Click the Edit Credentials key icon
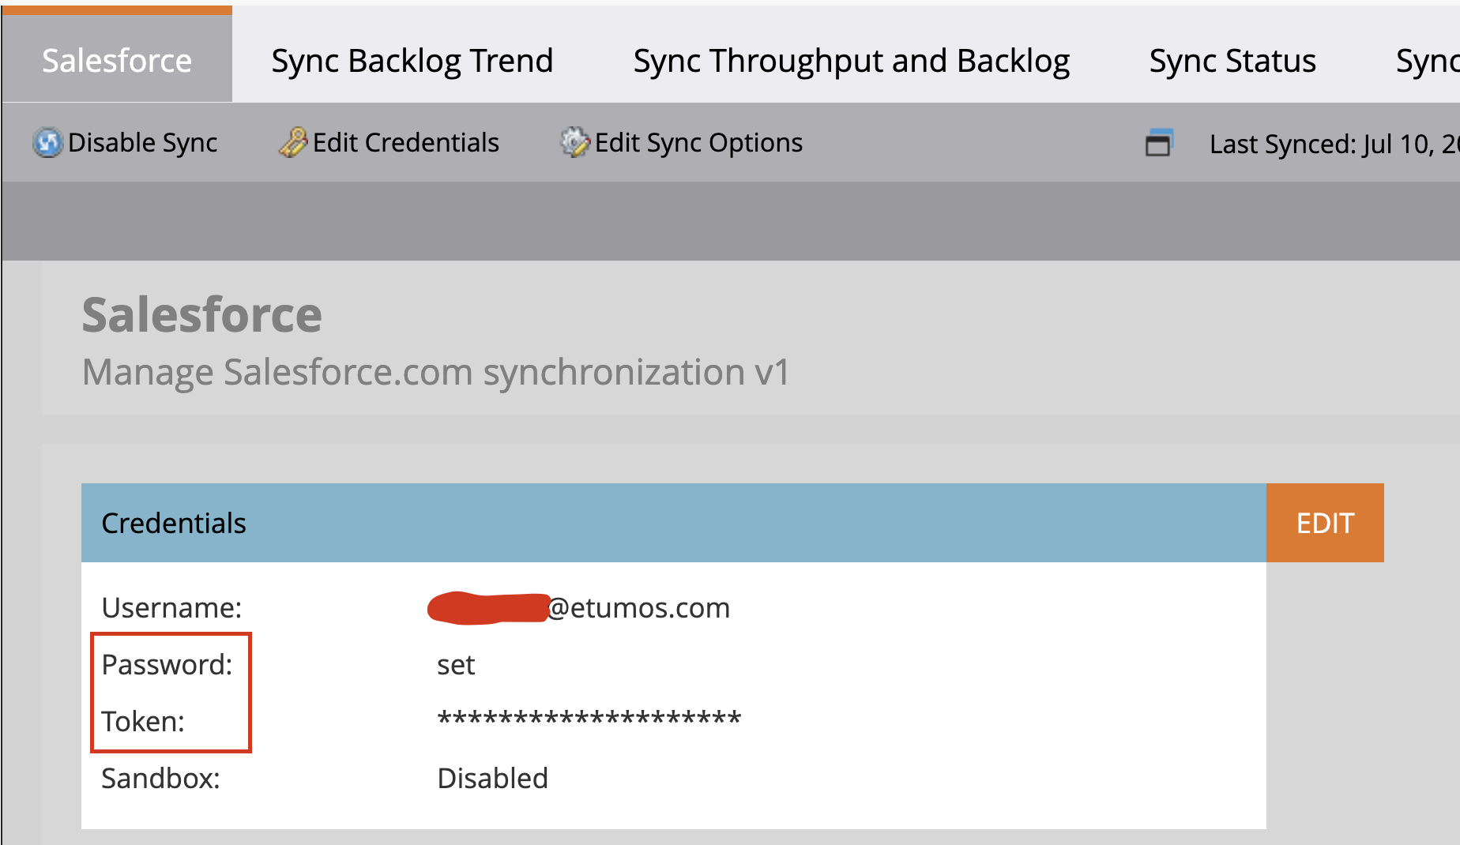The height and width of the screenshot is (845, 1460). click(293, 142)
